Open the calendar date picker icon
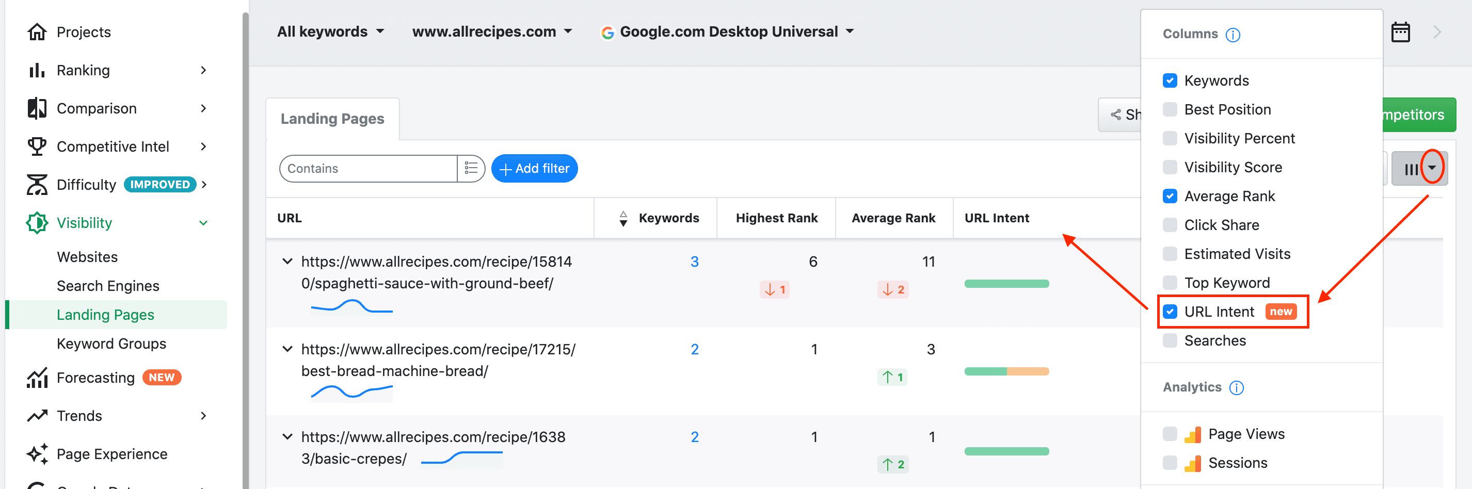 click(1400, 32)
